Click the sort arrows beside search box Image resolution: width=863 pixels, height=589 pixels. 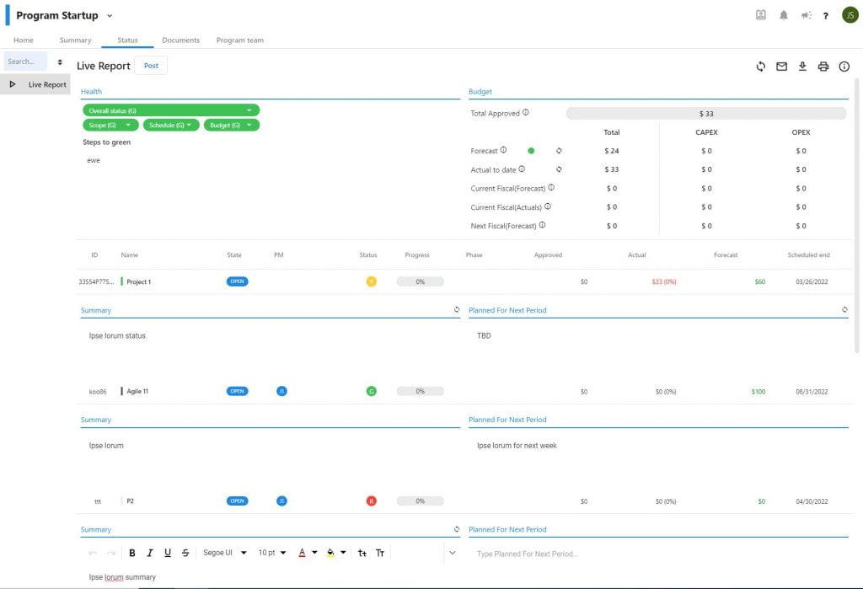click(60, 62)
